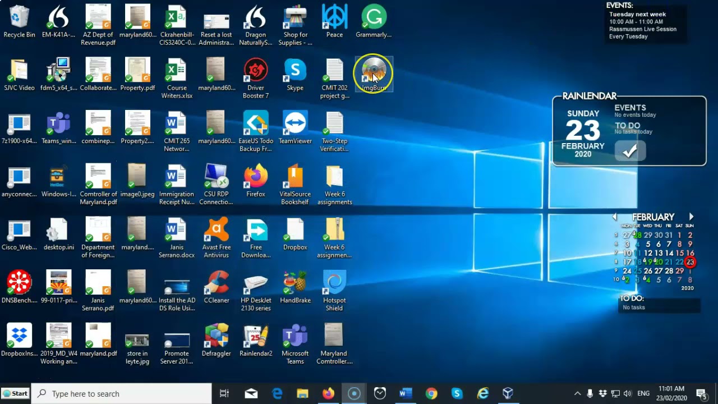Image resolution: width=718 pixels, height=404 pixels.
Task: Open the Skype desktop shortcut
Action: [295, 75]
